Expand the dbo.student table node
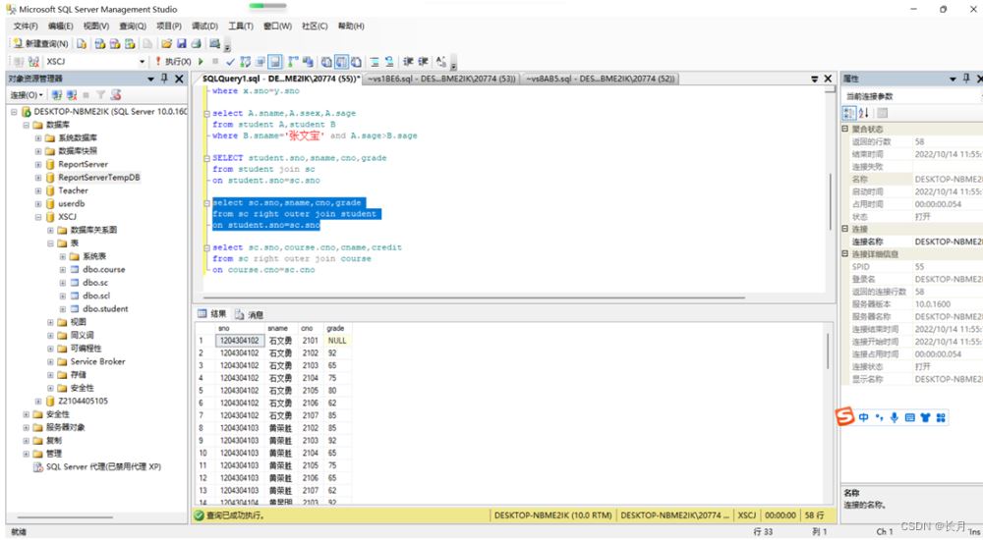Image resolution: width=983 pixels, height=540 pixels. tap(62, 309)
